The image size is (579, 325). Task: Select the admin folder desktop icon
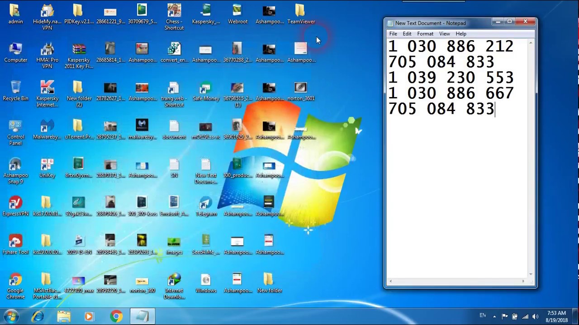(x=15, y=14)
